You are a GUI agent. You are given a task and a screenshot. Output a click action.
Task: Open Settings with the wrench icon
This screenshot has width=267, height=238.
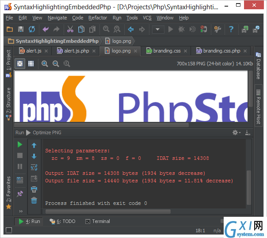coord(217,29)
